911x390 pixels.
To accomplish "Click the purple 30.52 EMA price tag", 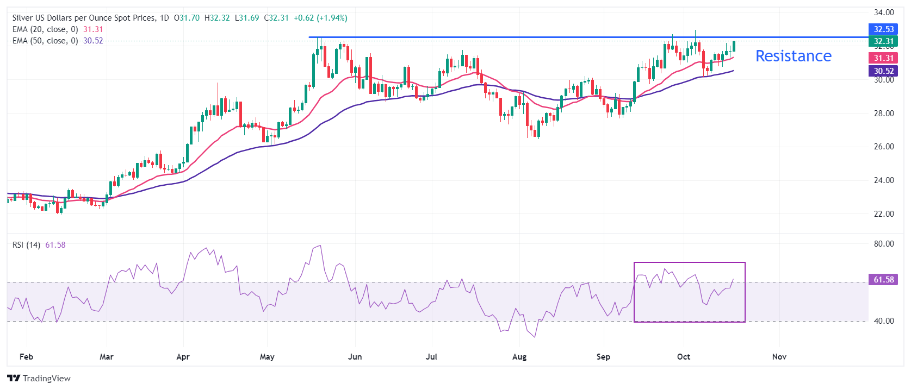I will coord(883,71).
